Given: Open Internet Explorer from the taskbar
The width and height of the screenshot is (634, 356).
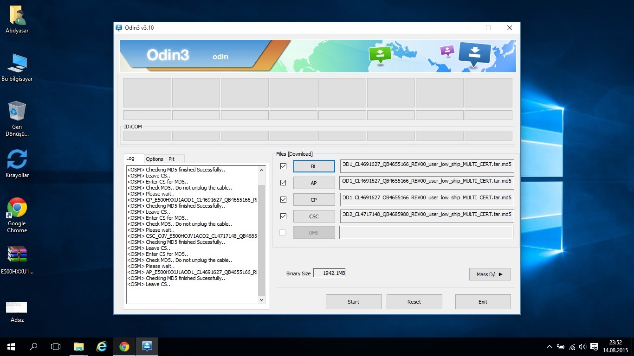Looking at the screenshot, I should [101, 346].
